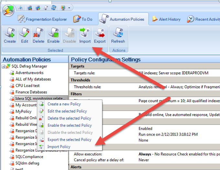Screen dimensions: 220x170
Task: Click the monitor icon in quick access toolbar
Action: 63,8
